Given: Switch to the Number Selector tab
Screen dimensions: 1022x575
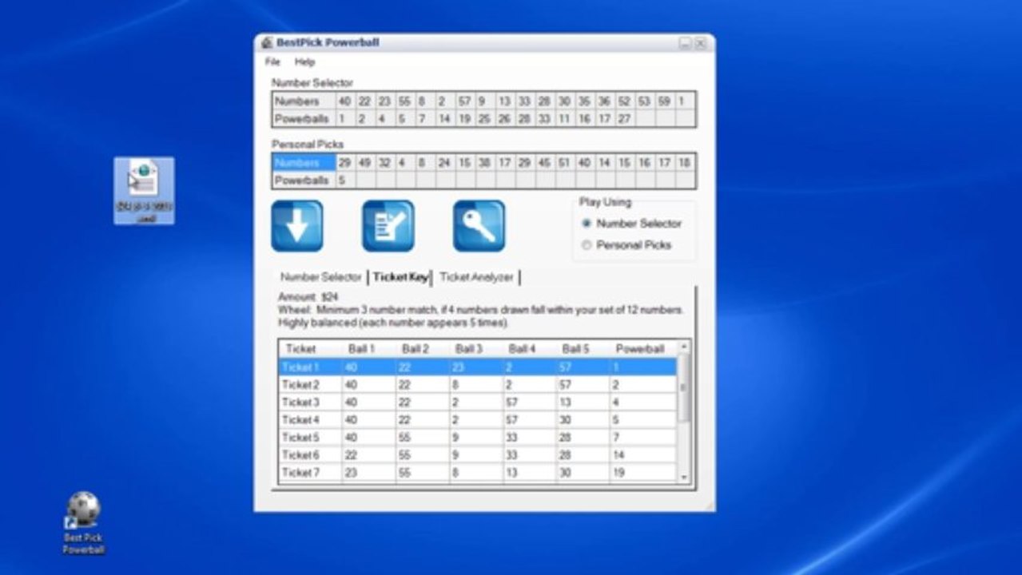Looking at the screenshot, I should [320, 277].
